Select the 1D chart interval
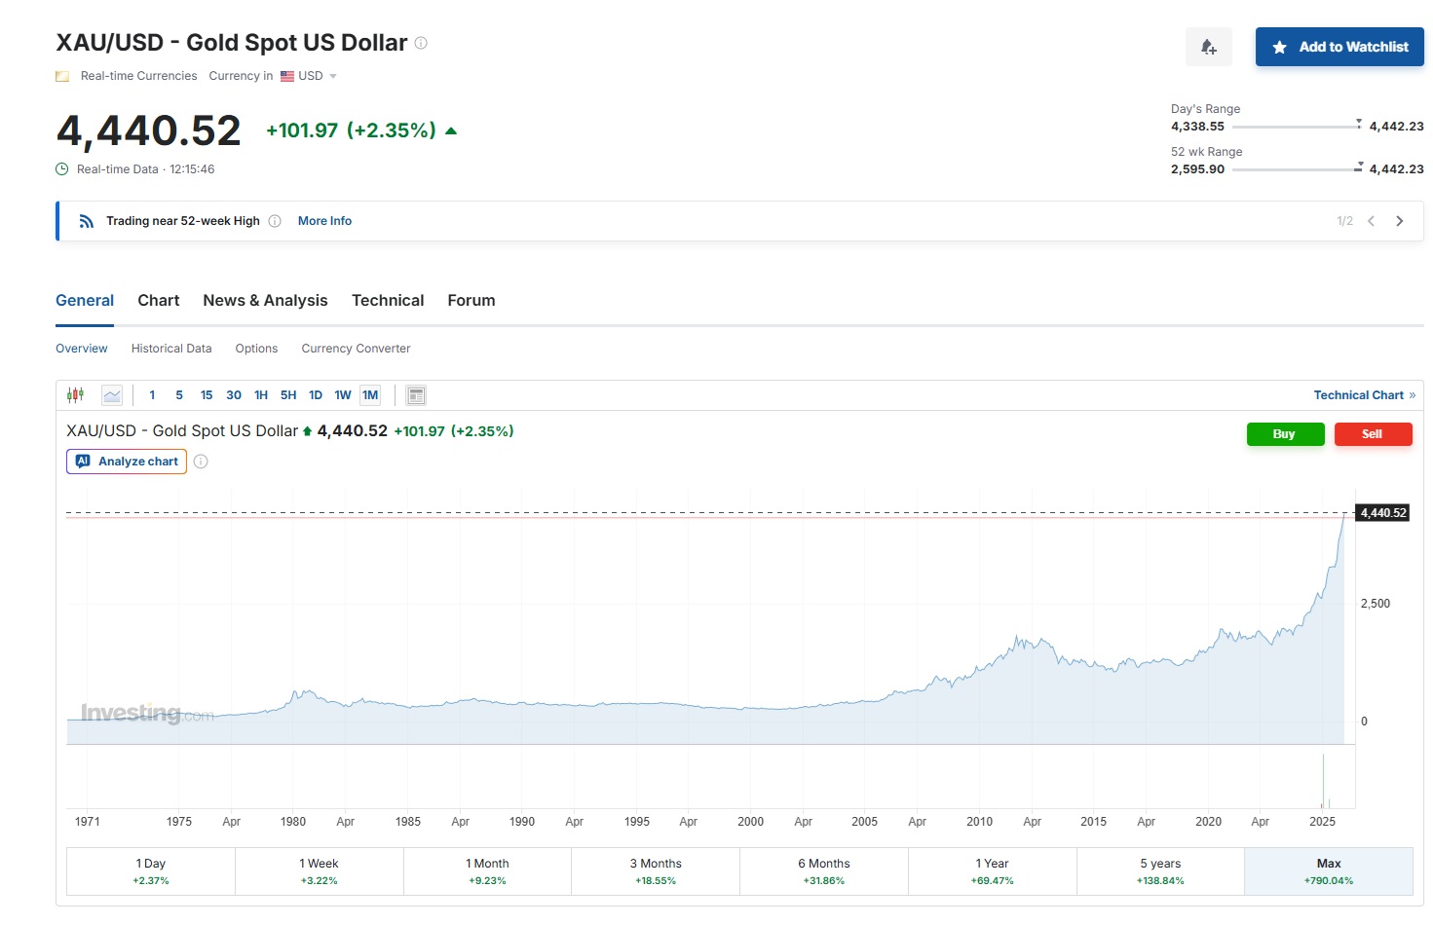The height and width of the screenshot is (925, 1433). (x=316, y=395)
